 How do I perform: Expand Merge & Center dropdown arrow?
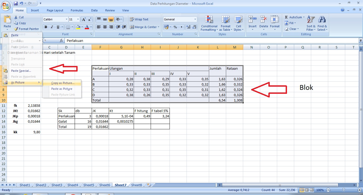pyautogui.click(x=158, y=27)
